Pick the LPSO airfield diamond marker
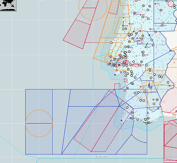The width and height of the screenshot is (177, 163). (145, 47)
